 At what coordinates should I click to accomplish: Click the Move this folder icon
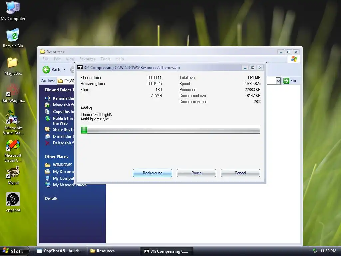47,105
